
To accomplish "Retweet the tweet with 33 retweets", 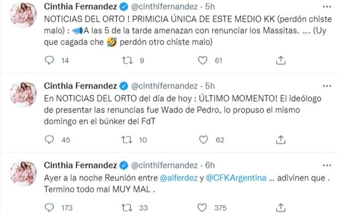I will [x=127, y=207].
